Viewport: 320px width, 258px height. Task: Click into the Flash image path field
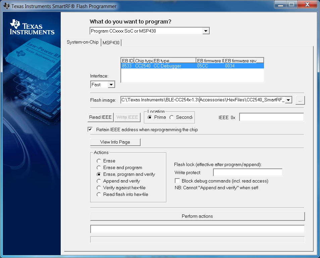203,100
